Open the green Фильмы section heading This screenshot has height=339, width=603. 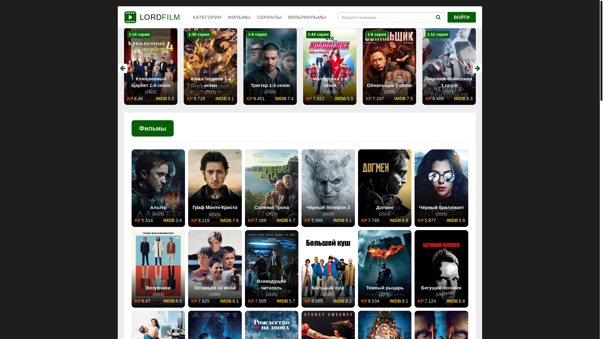153,128
